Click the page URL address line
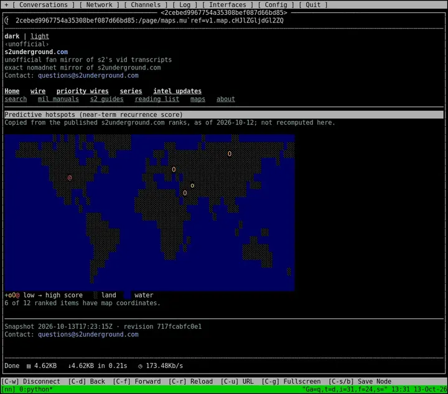448x394 pixels. tap(149, 21)
